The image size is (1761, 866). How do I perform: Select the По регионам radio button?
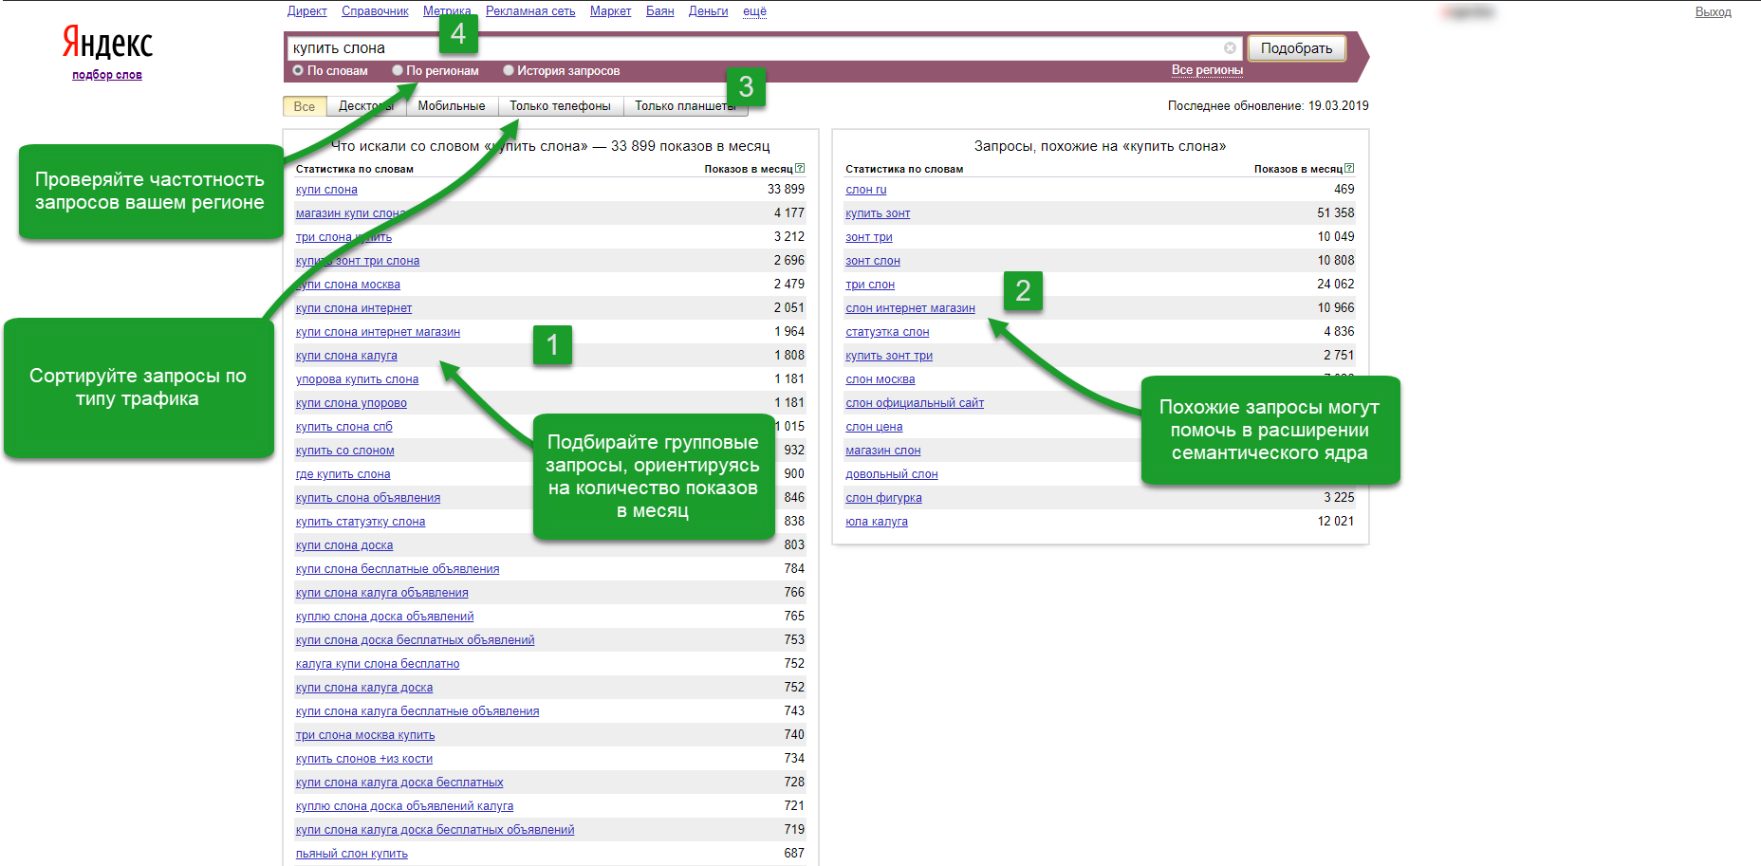pyautogui.click(x=398, y=70)
